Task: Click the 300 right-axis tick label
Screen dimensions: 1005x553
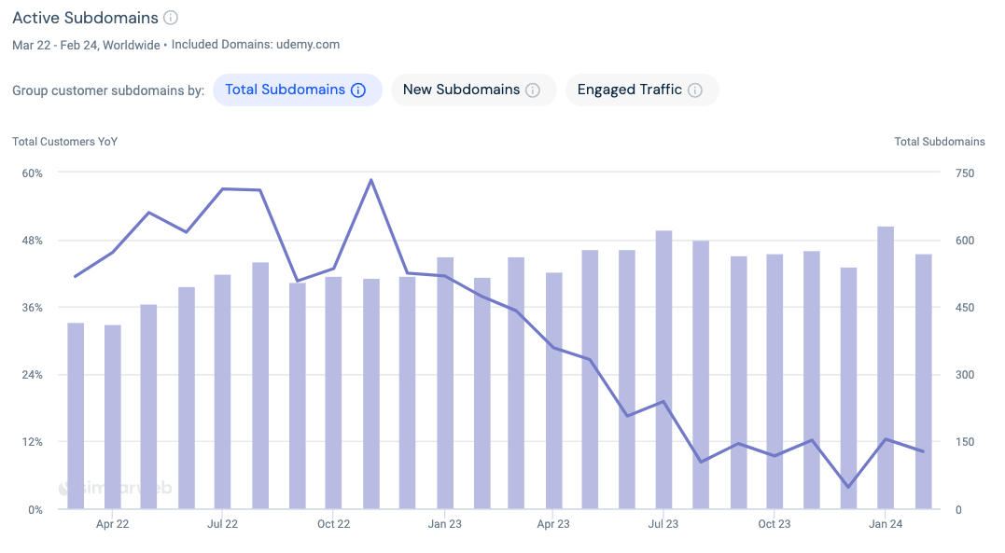Action: tap(965, 375)
